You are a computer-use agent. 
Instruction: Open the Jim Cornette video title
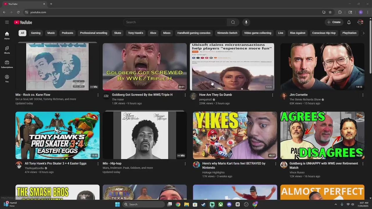click(x=298, y=95)
